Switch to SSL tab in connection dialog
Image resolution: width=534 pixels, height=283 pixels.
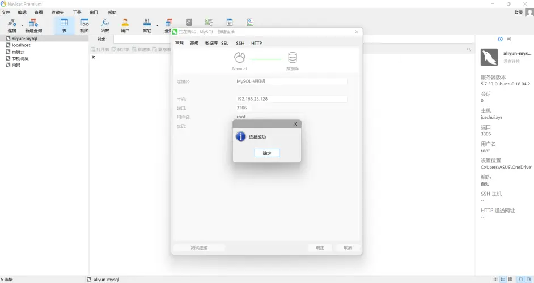225,43
